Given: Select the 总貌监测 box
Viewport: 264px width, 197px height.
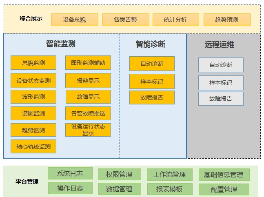Looking at the screenshot, I should [33, 63].
